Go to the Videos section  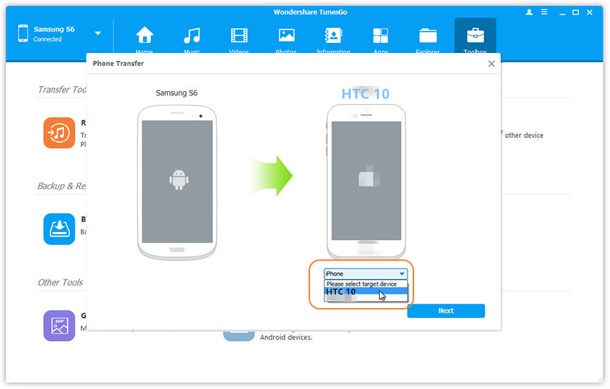(239, 35)
